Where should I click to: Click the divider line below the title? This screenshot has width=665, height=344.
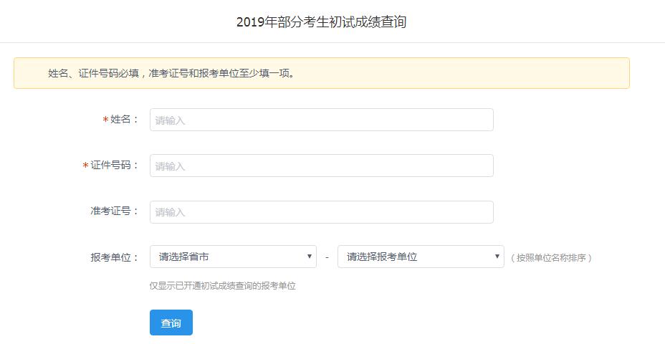(x=332, y=42)
